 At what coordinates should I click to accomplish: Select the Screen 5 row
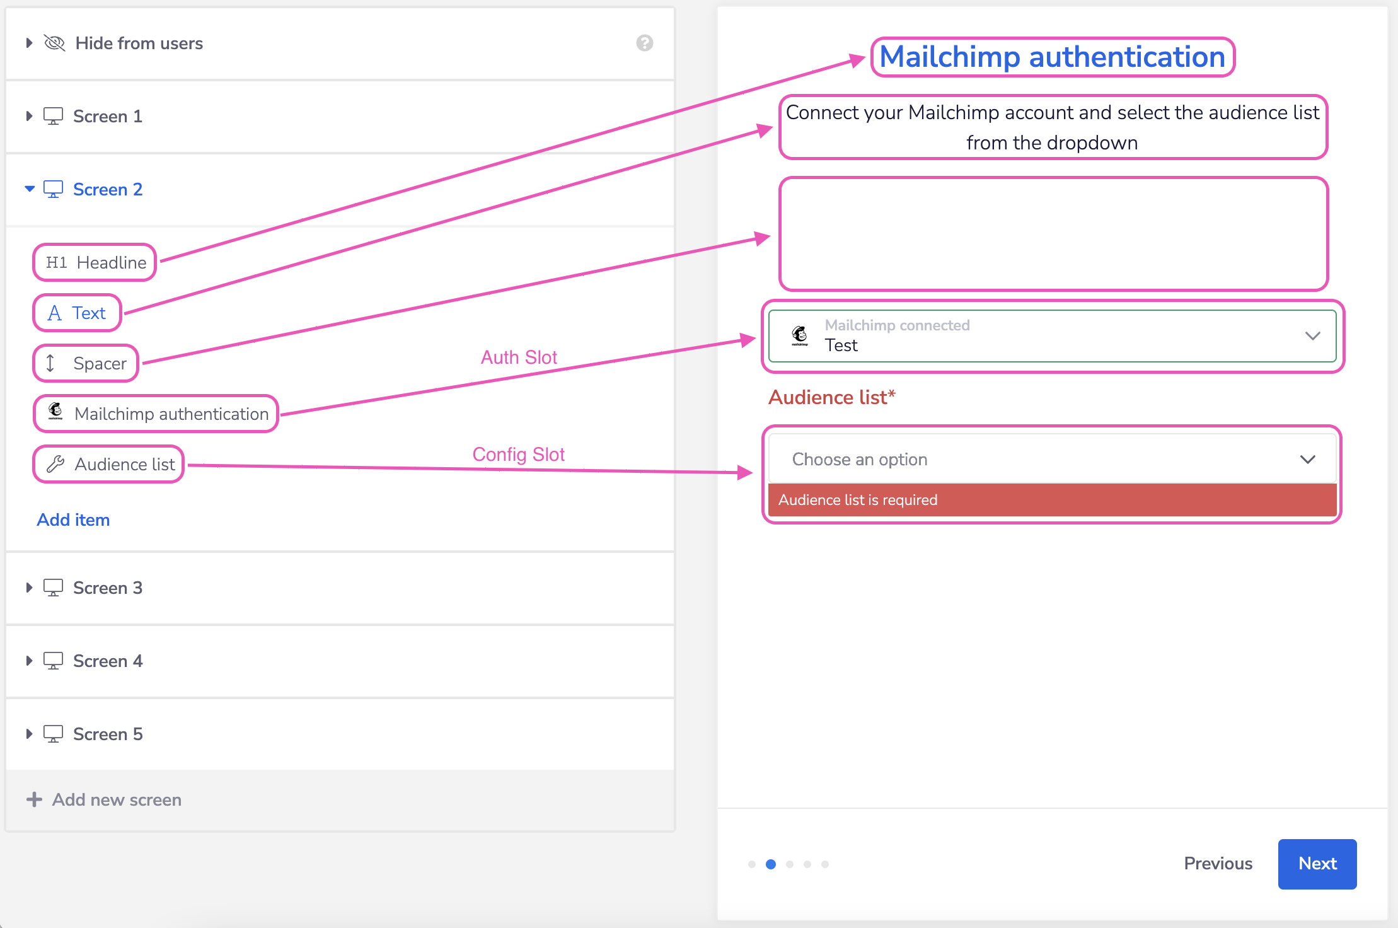pyautogui.click(x=108, y=734)
